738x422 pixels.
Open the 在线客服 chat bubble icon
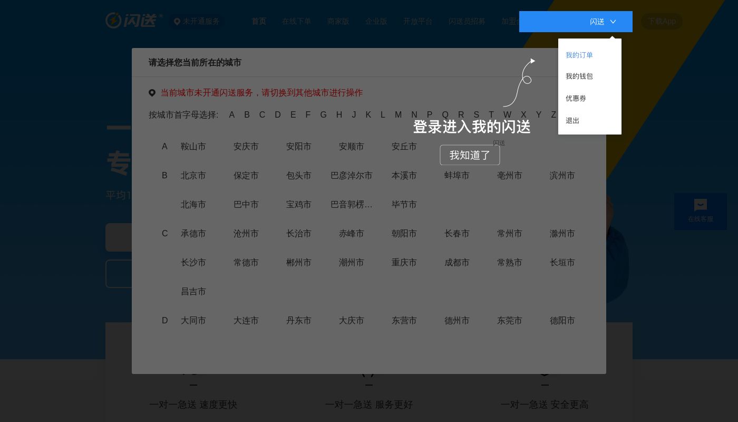click(701, 205)
